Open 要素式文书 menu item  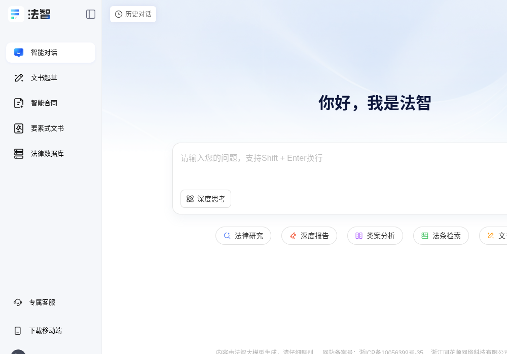tap(50, 128)
